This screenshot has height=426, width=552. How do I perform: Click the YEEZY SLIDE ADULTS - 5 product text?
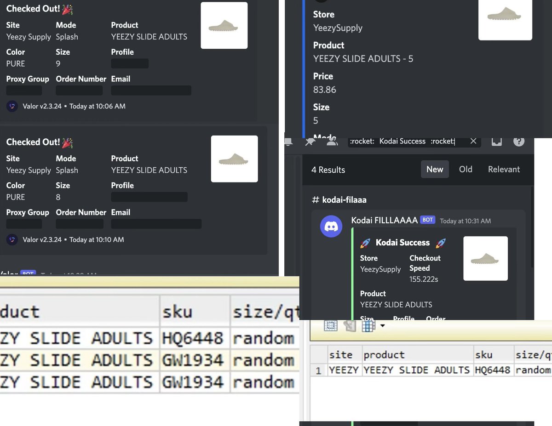[x=363, y=59]
